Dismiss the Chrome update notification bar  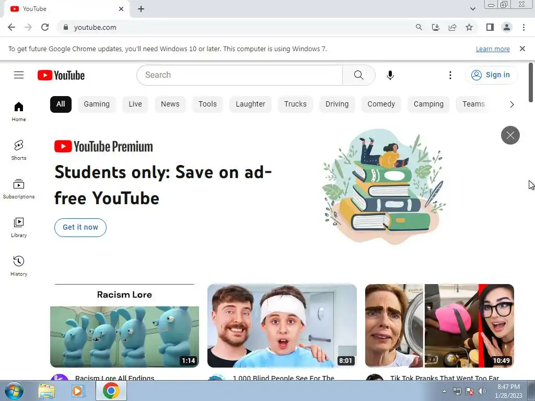click(522, 49)
